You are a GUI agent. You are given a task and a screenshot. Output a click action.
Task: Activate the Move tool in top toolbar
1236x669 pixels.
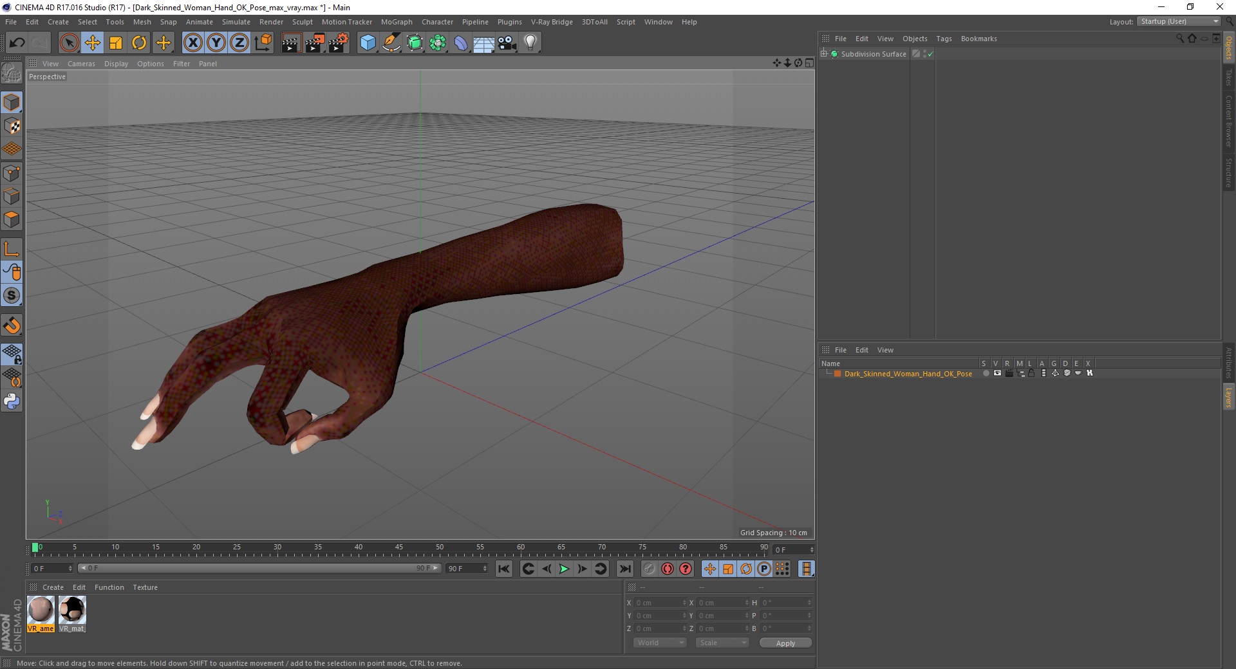point(92,43)
